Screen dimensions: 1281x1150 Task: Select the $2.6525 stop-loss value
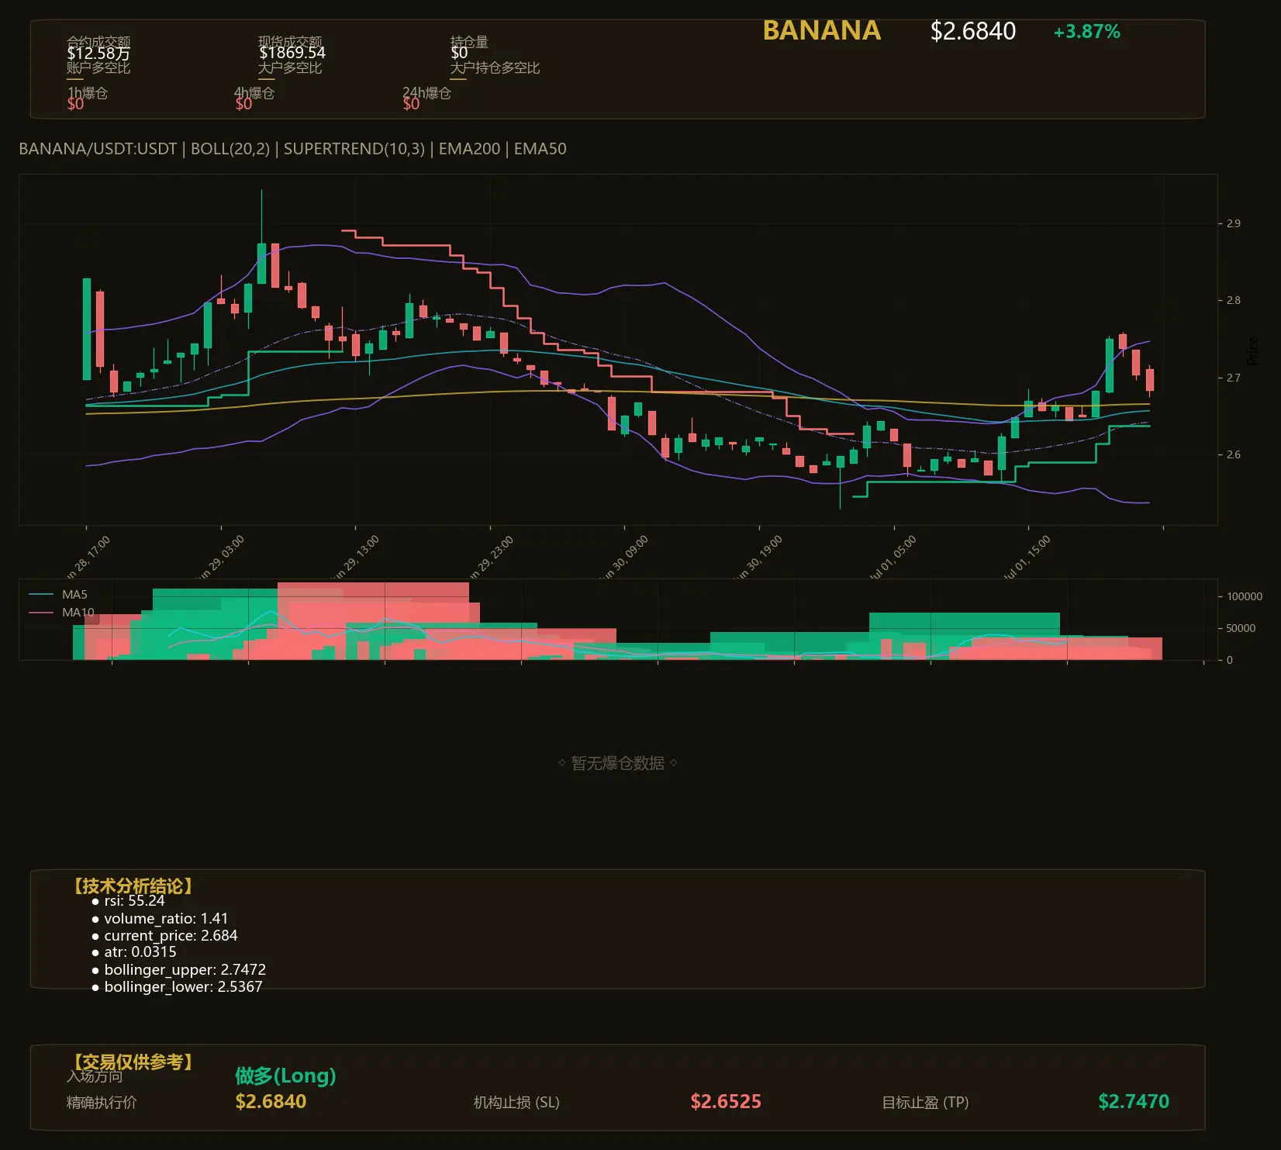coord(726,1101)
